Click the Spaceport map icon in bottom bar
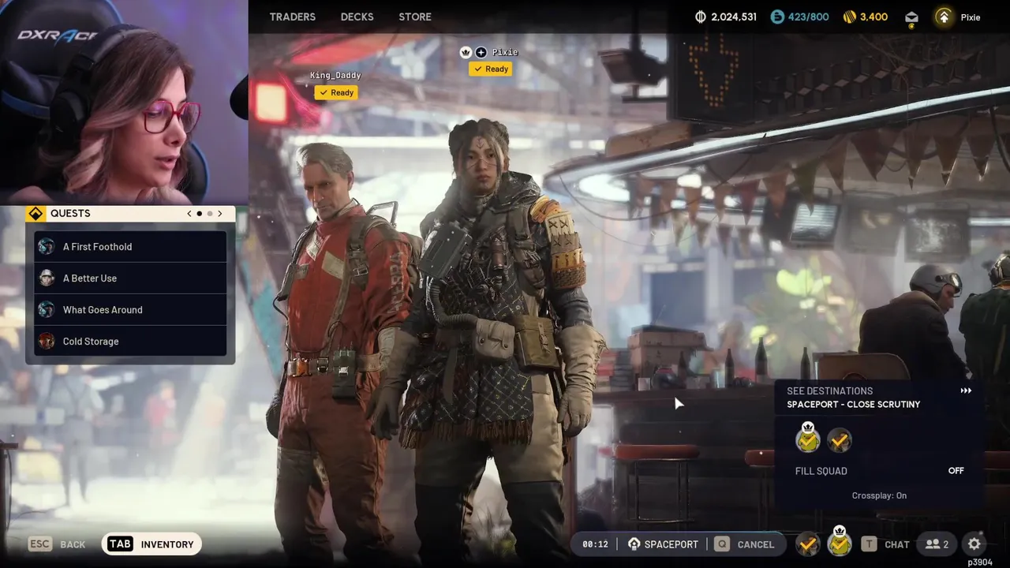Screen dimensions: 1010x568 (634, 544)
